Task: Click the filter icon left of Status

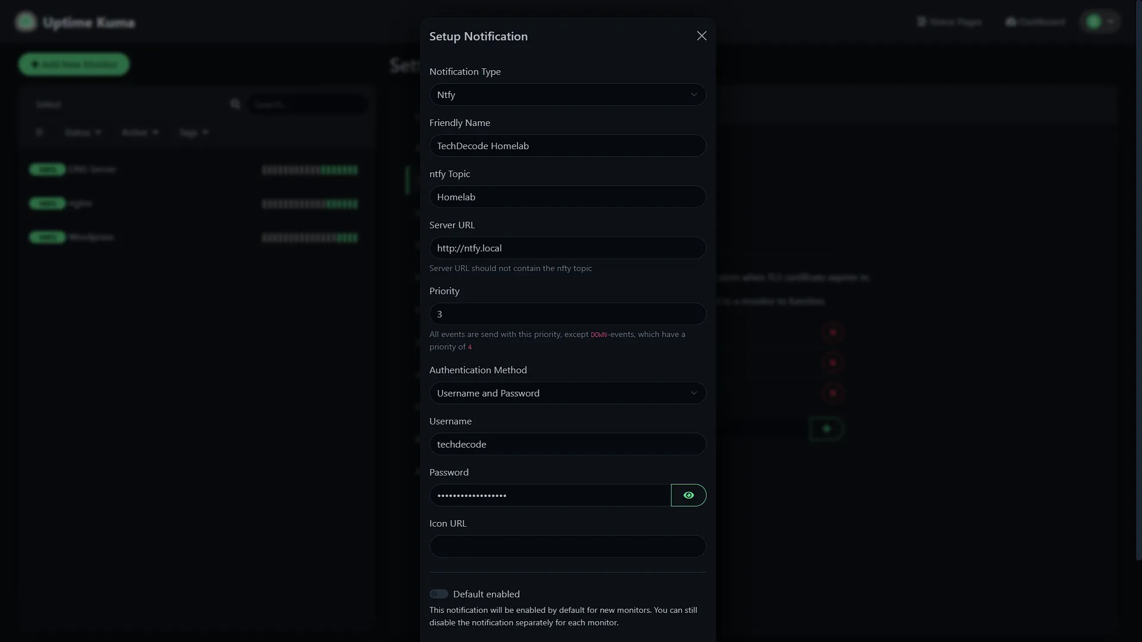Action: tap(39, 132)
